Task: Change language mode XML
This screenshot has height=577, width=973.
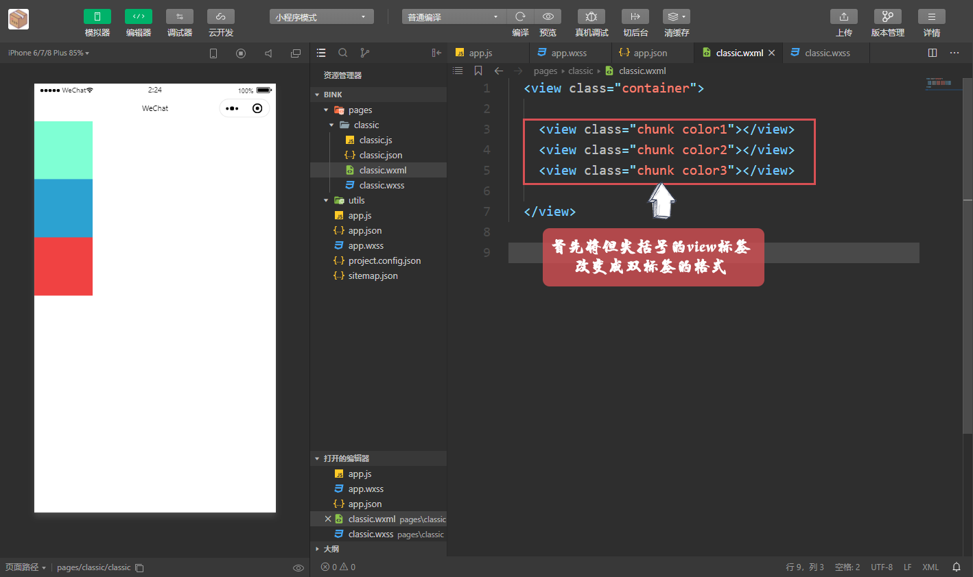Action: pyautogui.click(x=930, y=567)
